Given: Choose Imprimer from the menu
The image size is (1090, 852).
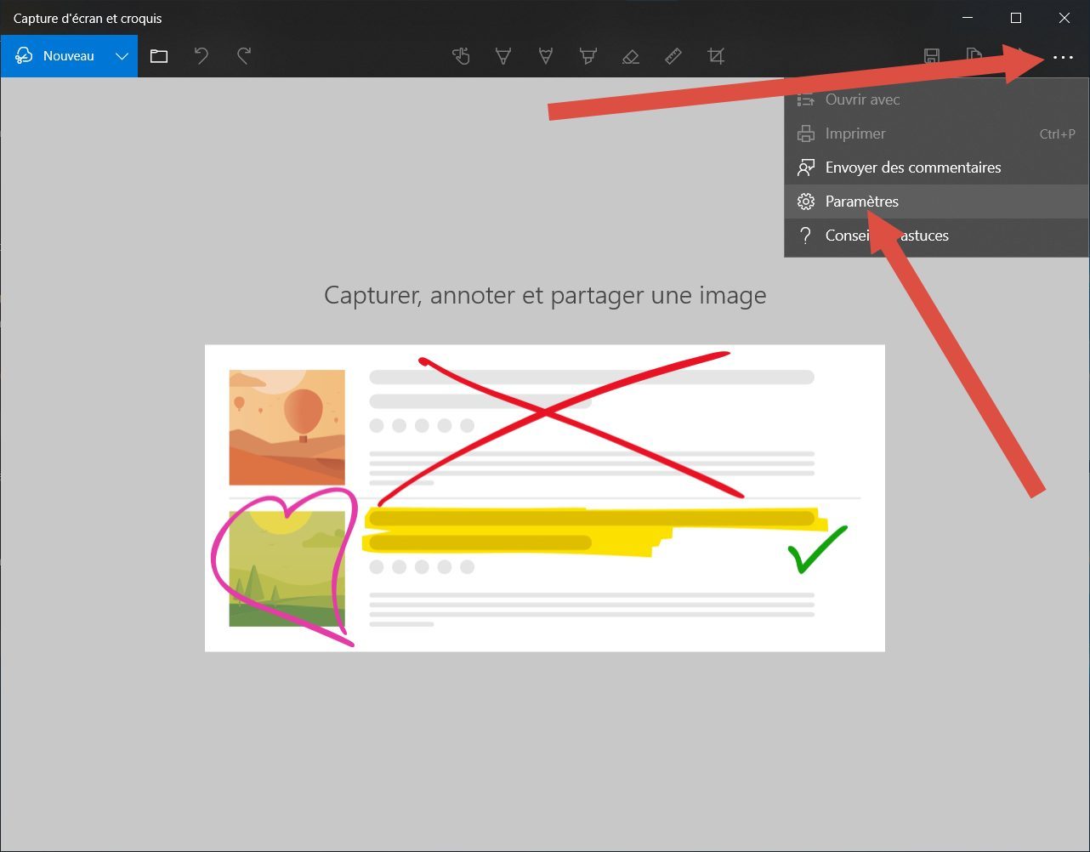Looking at the screenshot, I should (936, 133).
